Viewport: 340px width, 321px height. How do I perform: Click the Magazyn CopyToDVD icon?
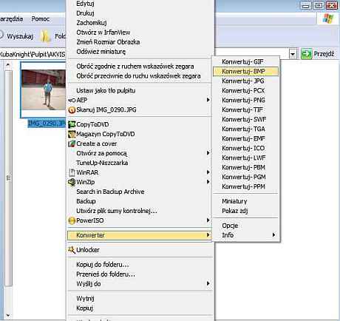[72, 134]
